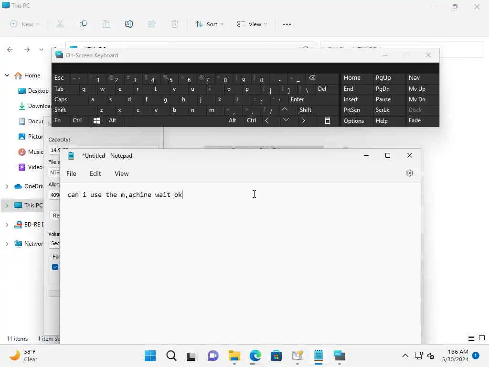Image resolution: width=489 pixels, height=367 pixels.
Task: Select Home in navigation pane
Action: tap(27, 76)
